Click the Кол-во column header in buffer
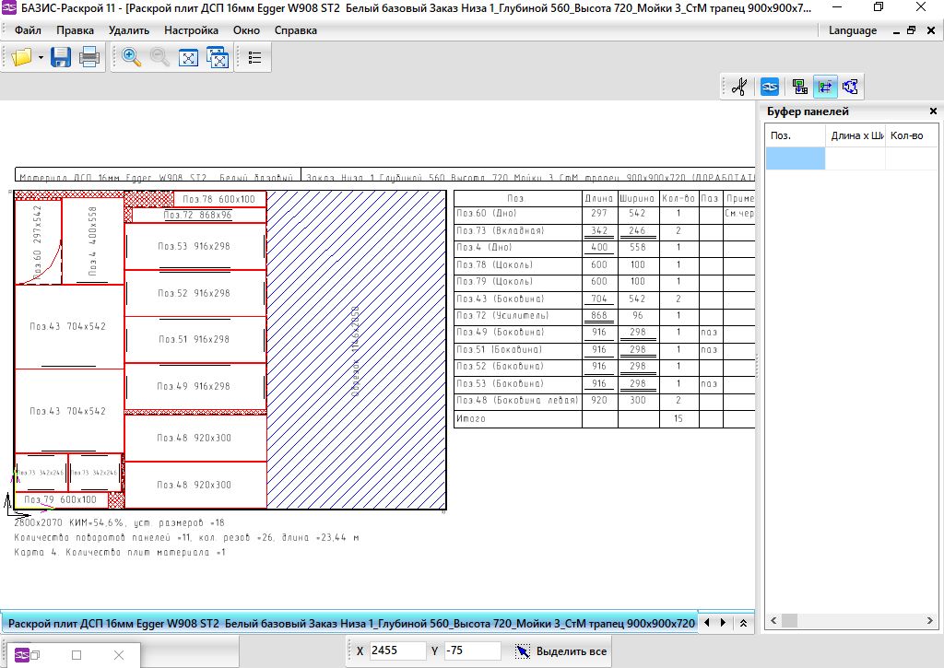This screenshot has height=668, width=944. click(x=912, y=135)
